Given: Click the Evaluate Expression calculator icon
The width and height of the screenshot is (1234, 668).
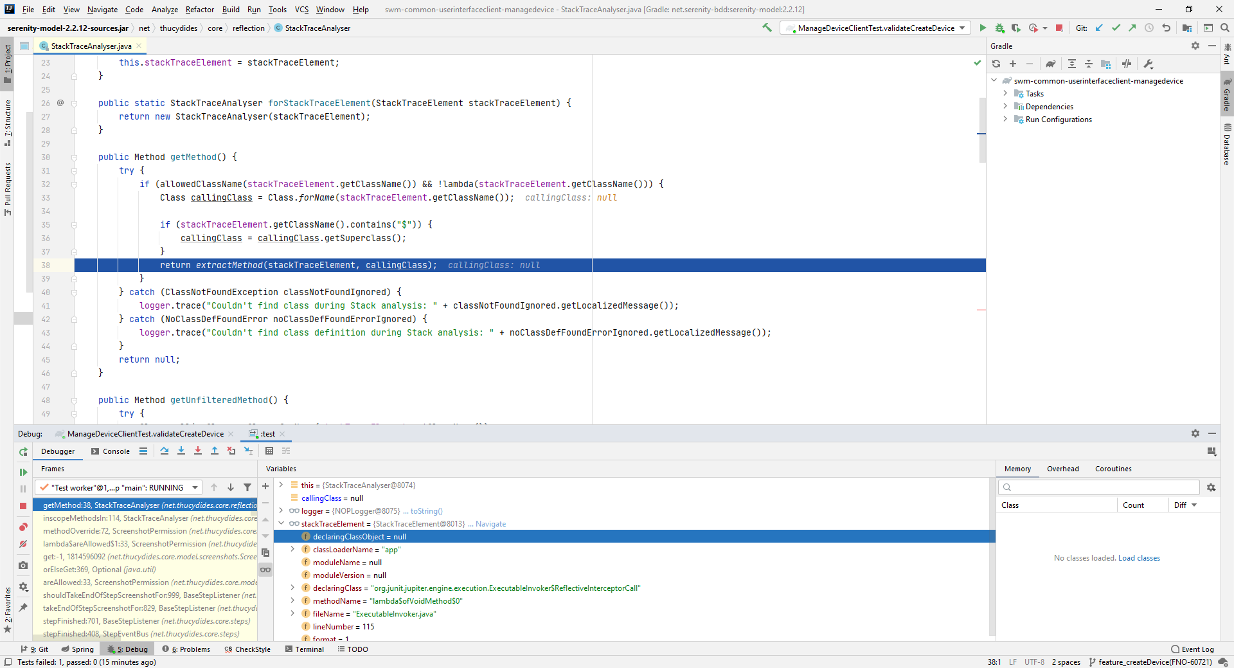Looking at the screenshot, I should (x=269, y=451).
